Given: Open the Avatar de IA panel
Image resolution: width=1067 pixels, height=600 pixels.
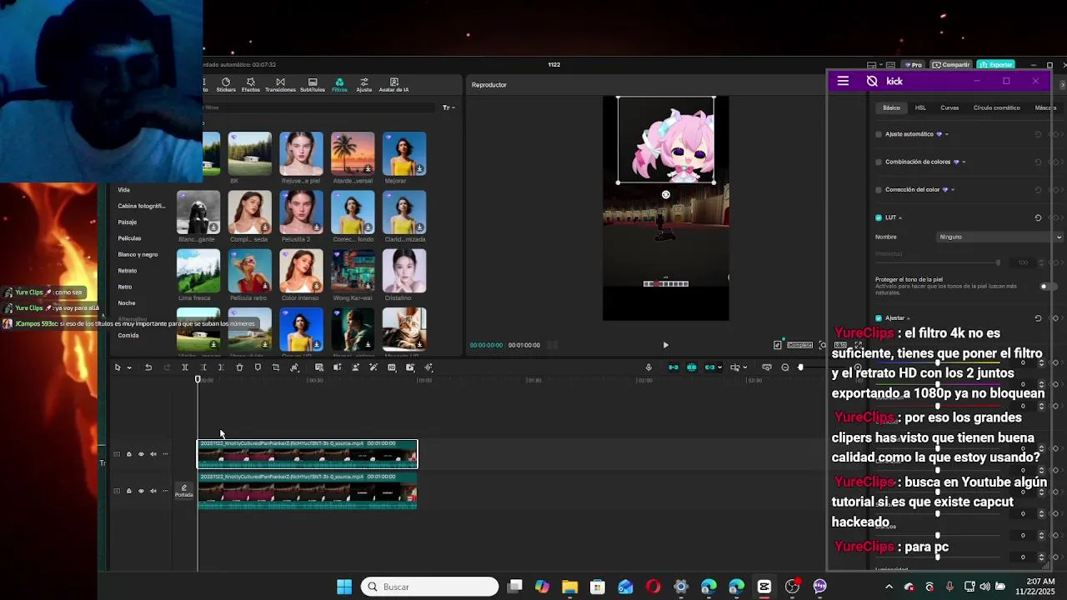Looking at the screenshot, I should 394,85.
